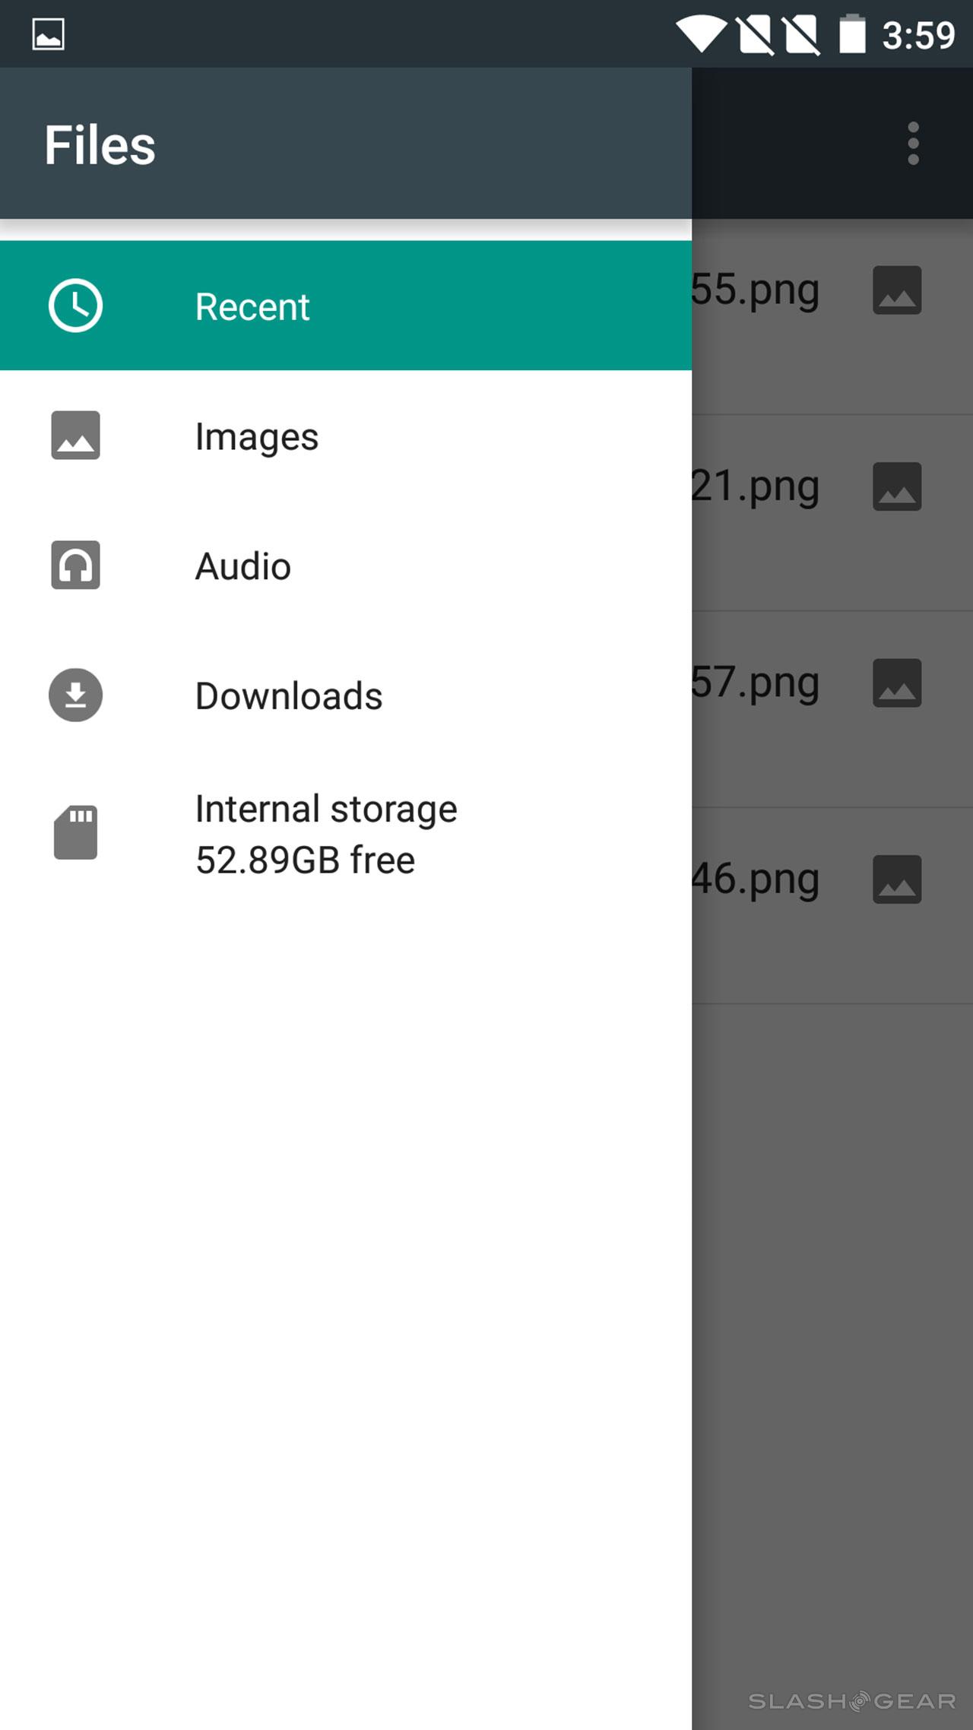Tap the Recent clock icon

coord(75,306)
